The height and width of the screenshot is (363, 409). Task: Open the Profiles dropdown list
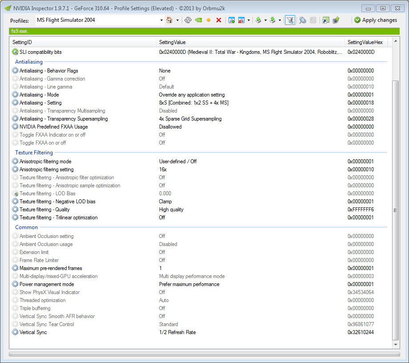coord(161,20)
